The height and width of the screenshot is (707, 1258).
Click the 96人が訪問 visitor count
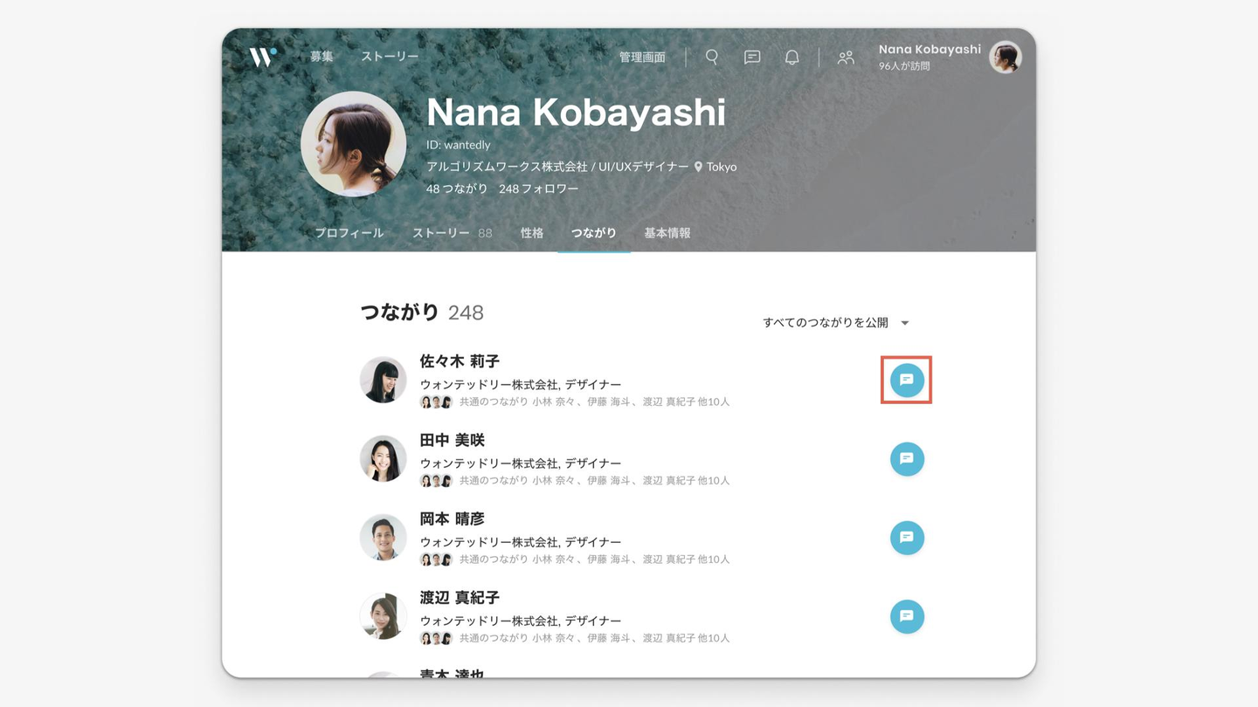[x=904, y=66]
